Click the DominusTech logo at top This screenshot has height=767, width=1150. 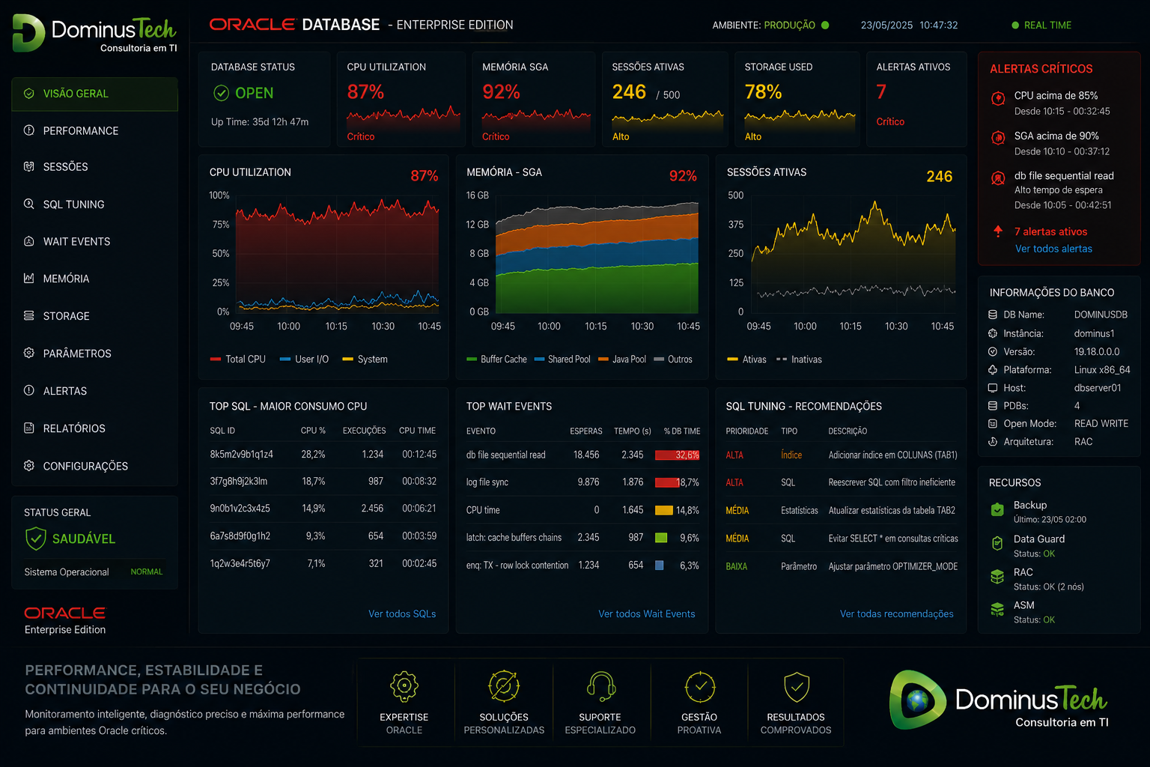point(94,34)
